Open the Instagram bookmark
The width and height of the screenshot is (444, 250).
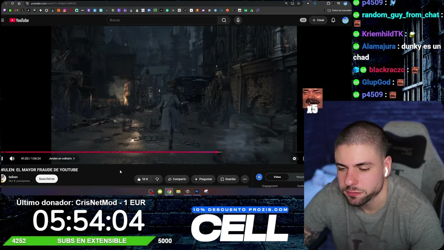[x=65, y=10]
